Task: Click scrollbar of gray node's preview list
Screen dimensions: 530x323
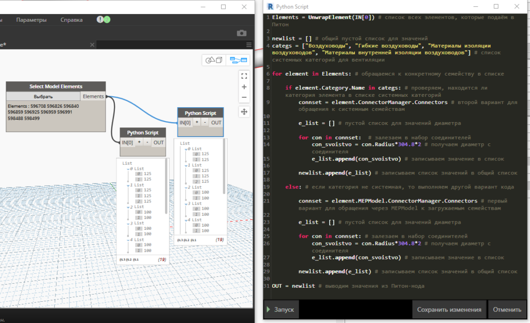Action: pos(166,186)
